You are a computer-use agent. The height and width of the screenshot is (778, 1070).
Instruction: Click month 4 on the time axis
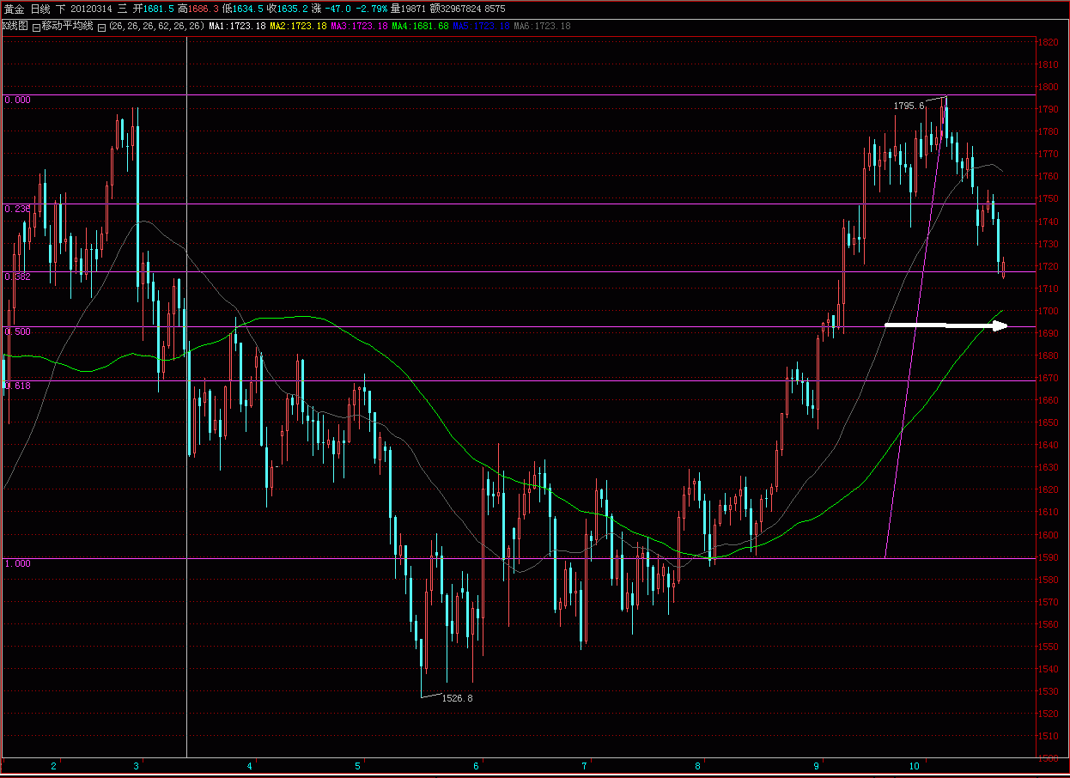tap(250, 765)
